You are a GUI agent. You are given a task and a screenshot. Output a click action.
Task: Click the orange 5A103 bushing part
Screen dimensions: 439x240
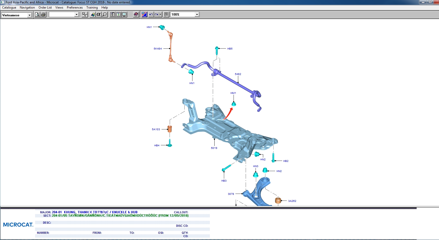point(170,129)
